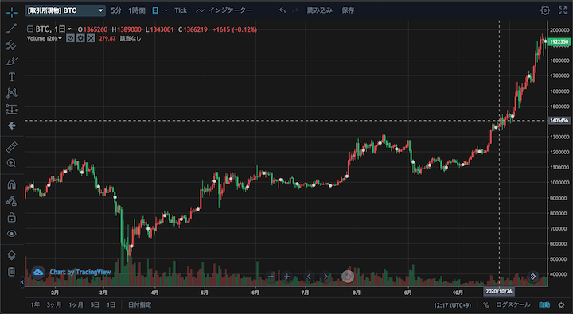Screen dimensions: 573x314
Task: Zoom in chart with plus button
Action: click(x=287, y=277)
